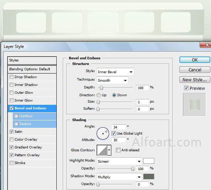This screenshot has width=211, height=190.
Task: Click the Angle field showing 34
Action: point(119,127)
